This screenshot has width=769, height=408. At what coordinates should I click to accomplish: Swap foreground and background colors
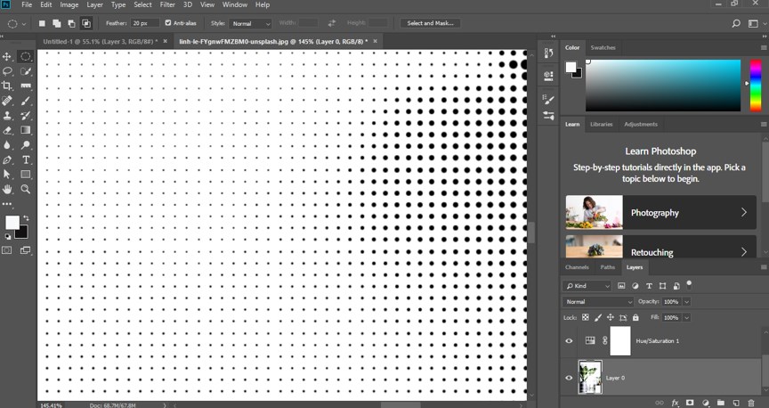coord(26,218)
